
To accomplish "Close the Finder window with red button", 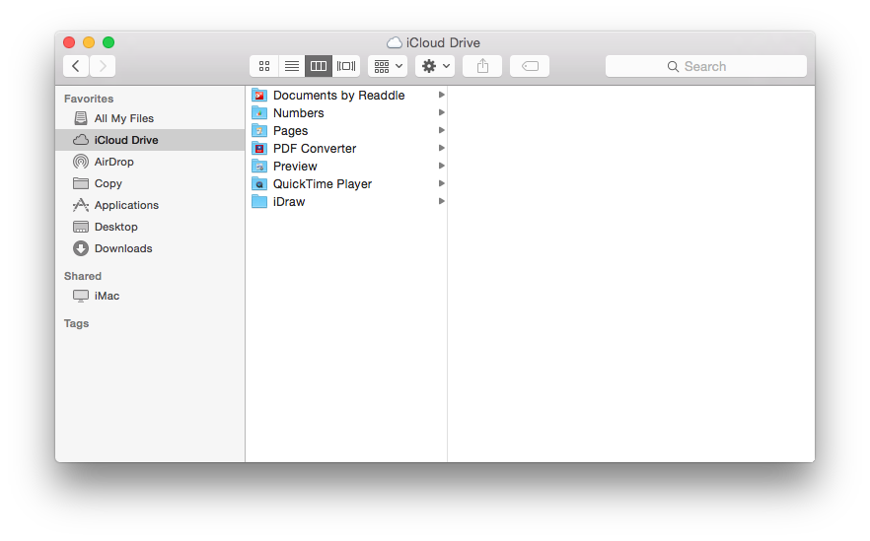I will coord(69,42).
